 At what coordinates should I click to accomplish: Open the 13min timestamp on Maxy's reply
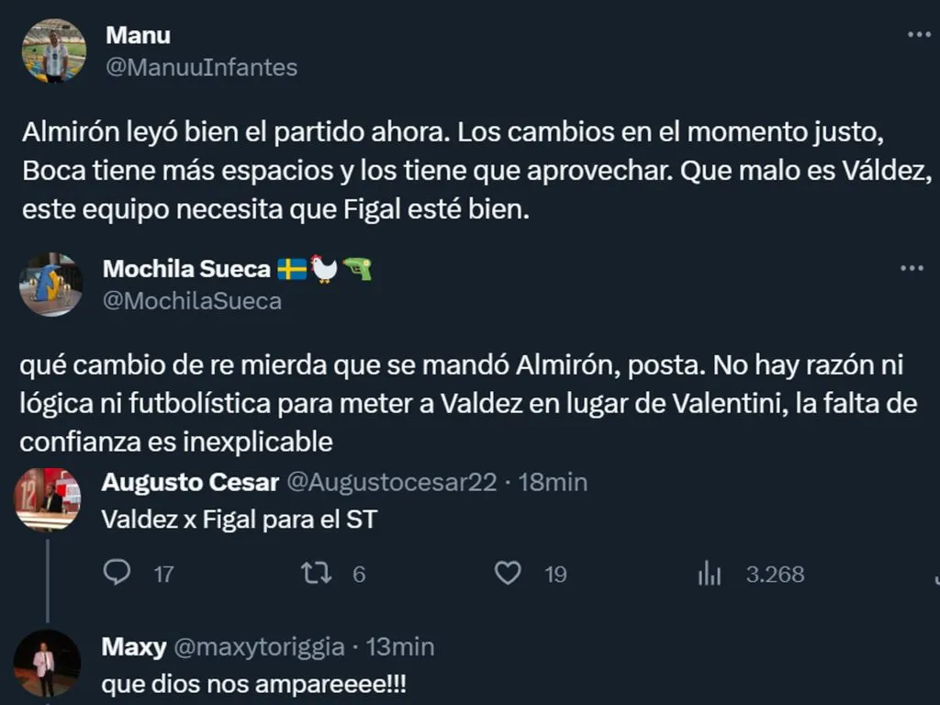[399, 647]
